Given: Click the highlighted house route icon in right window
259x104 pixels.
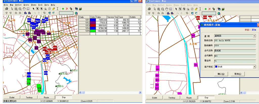Looking at the screenshot, I should click(168, 13).
